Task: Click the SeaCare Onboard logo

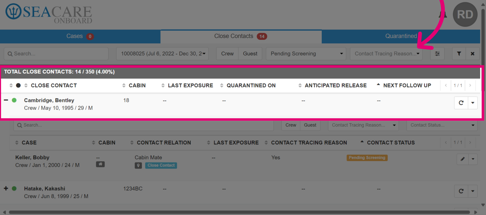Action: point(49,14)
